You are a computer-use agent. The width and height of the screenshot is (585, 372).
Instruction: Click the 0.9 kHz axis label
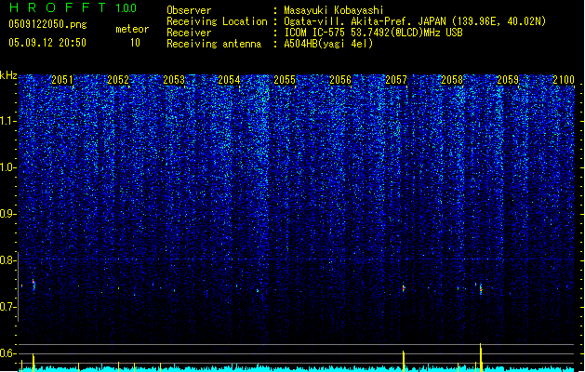pyautogui.click(x=7, y=214)
